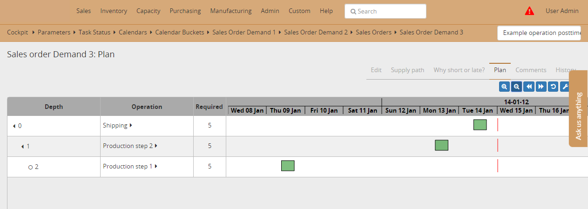Click the Example operation posttime field
Viewport: 588px width, 209px height.
(539, 33)
